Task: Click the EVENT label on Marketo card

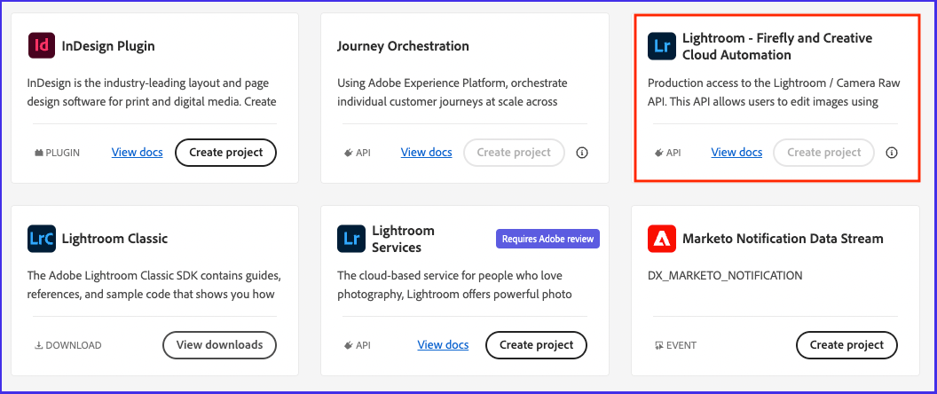Action: click(x=681, y=345)
